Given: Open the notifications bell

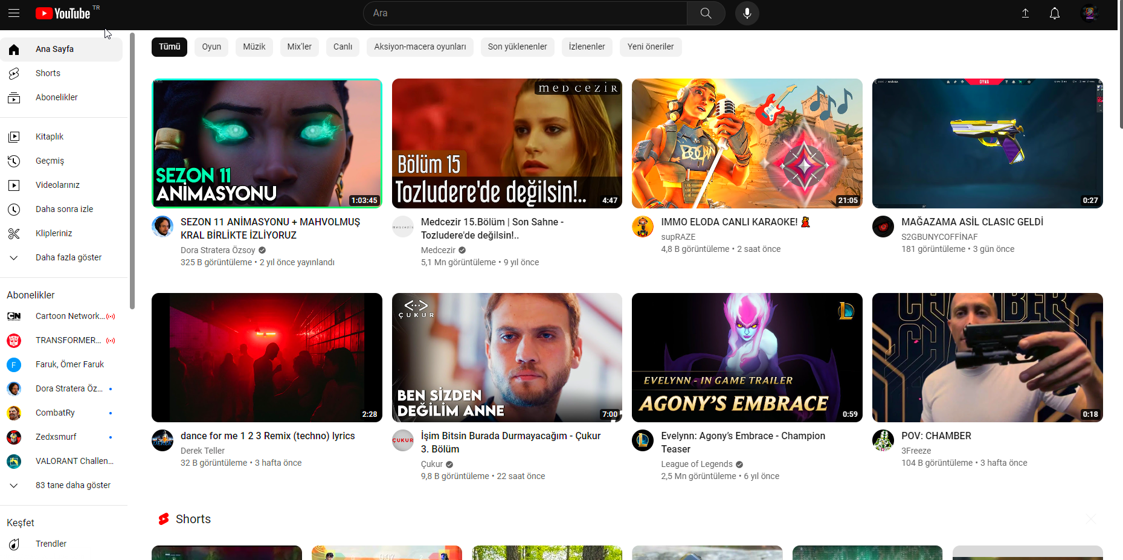Looking at the screenshot, I should 1055,13.
